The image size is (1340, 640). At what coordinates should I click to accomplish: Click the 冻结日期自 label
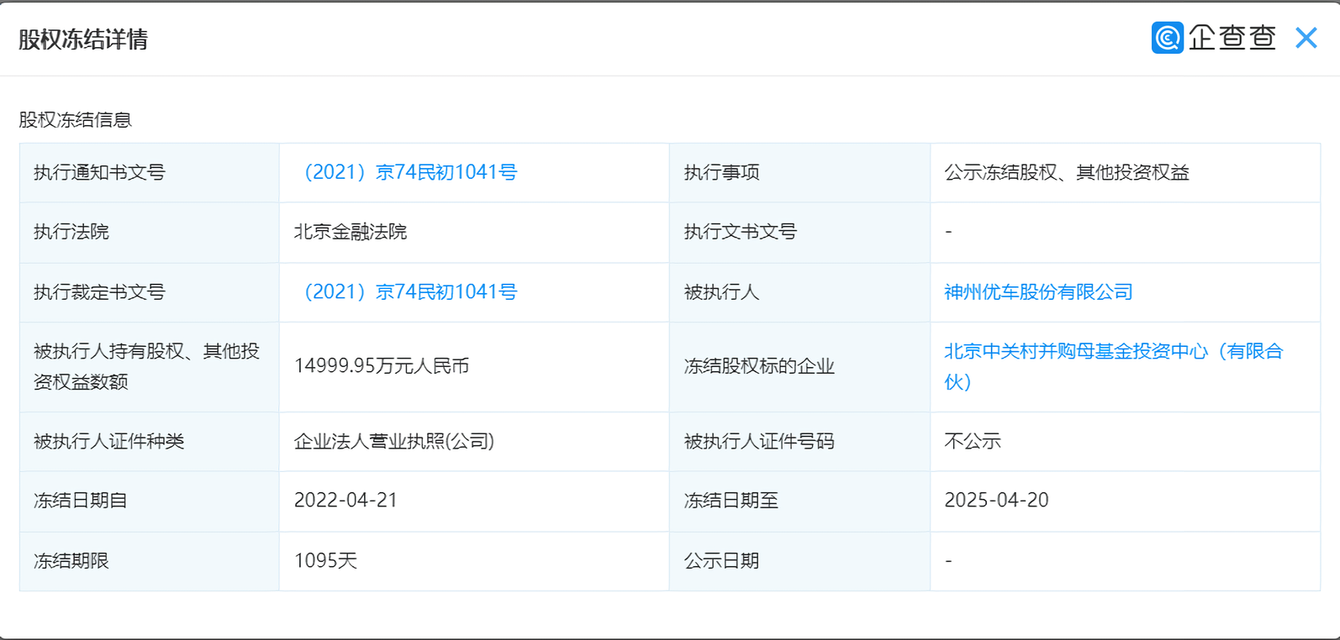point(81,501)
